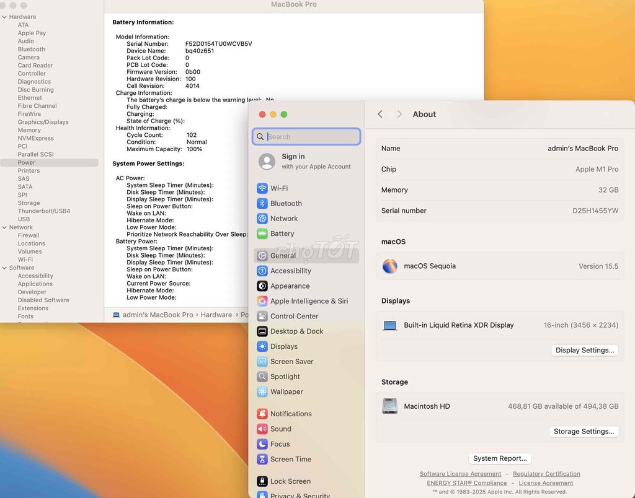Click the Wallpaper flower icon
This screenshot has width=635, height=498.
pos(262,391)
